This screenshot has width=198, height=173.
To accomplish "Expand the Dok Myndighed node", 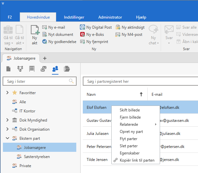I will point(7,120).
